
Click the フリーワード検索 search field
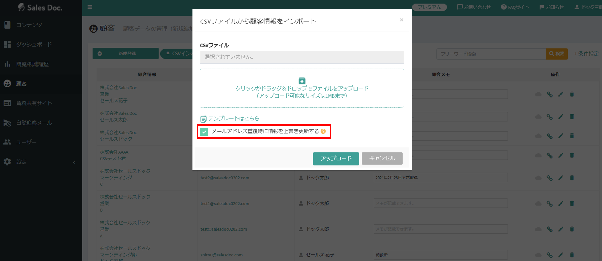[491, 54]
